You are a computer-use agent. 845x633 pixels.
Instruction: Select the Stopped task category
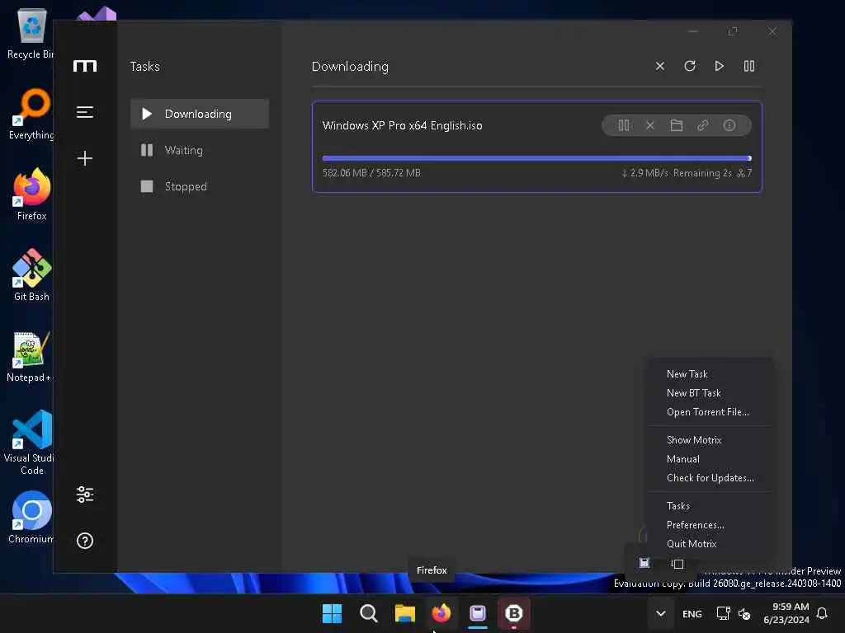click(x=200, y=186)
